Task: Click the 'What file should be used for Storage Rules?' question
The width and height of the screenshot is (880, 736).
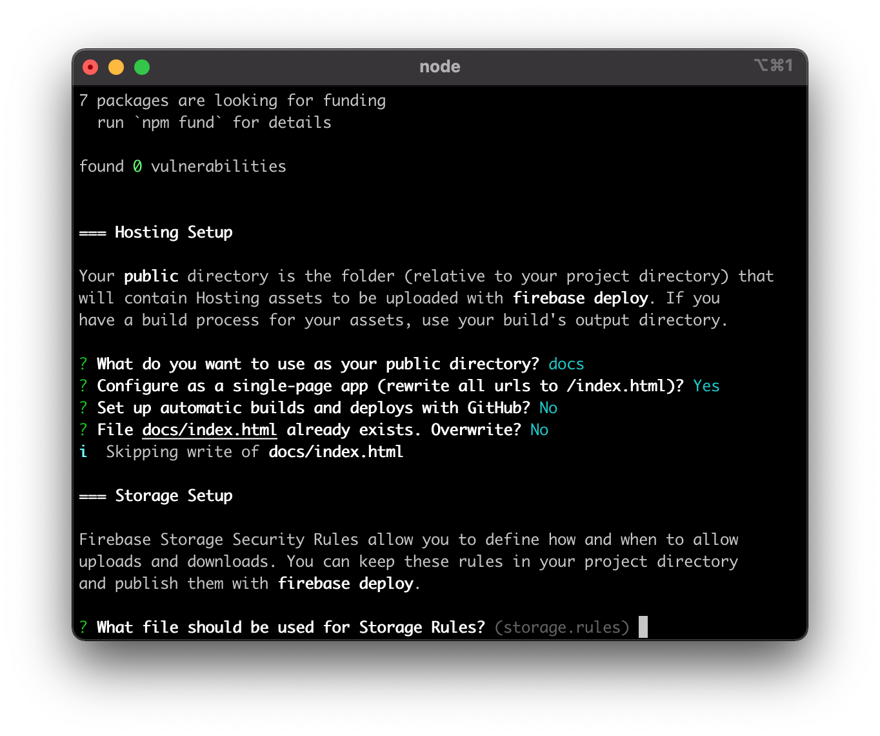Action: (291, 628)
